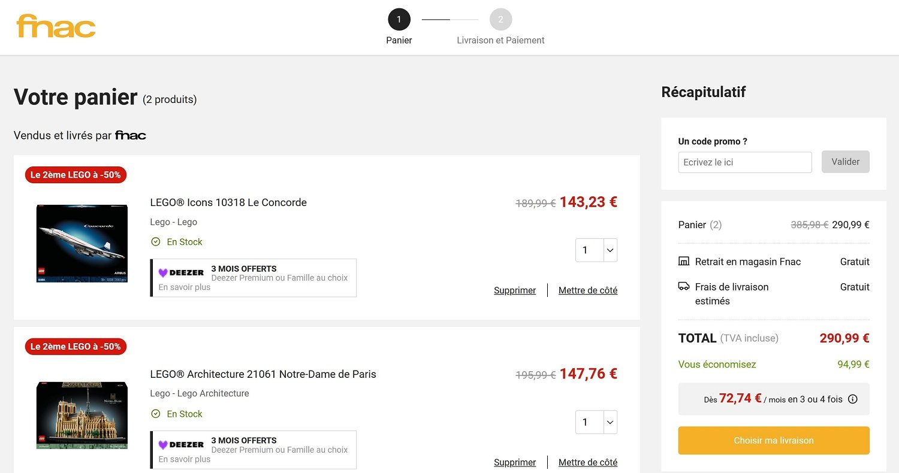Click the Lego - Lego Architecture brand text

(x=200, y=393)
